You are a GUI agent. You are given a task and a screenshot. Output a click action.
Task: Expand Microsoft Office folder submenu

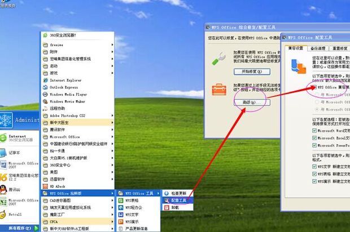(77, 137)
